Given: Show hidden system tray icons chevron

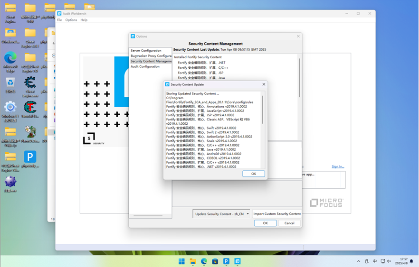Looking at the screenshot, I should (359, 261).
